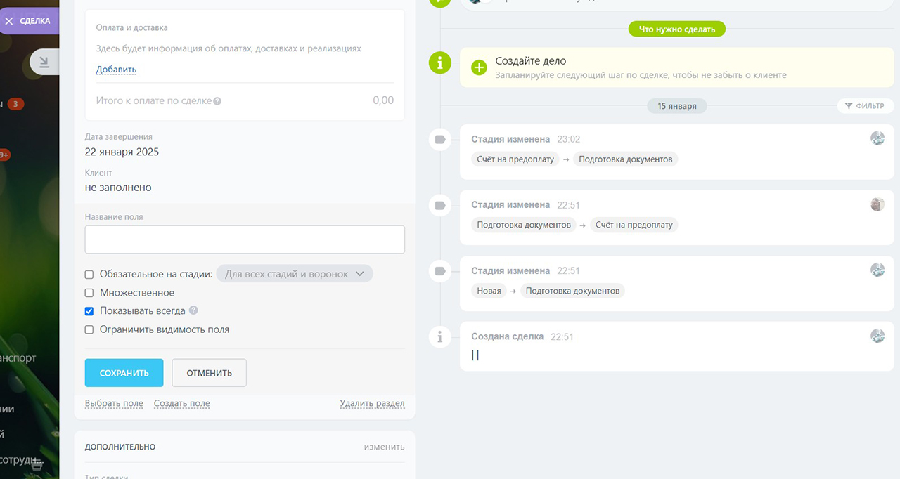Click gray info icon beside Создана сделка
This screenshot has width=900, height=479.
[440, 337]
